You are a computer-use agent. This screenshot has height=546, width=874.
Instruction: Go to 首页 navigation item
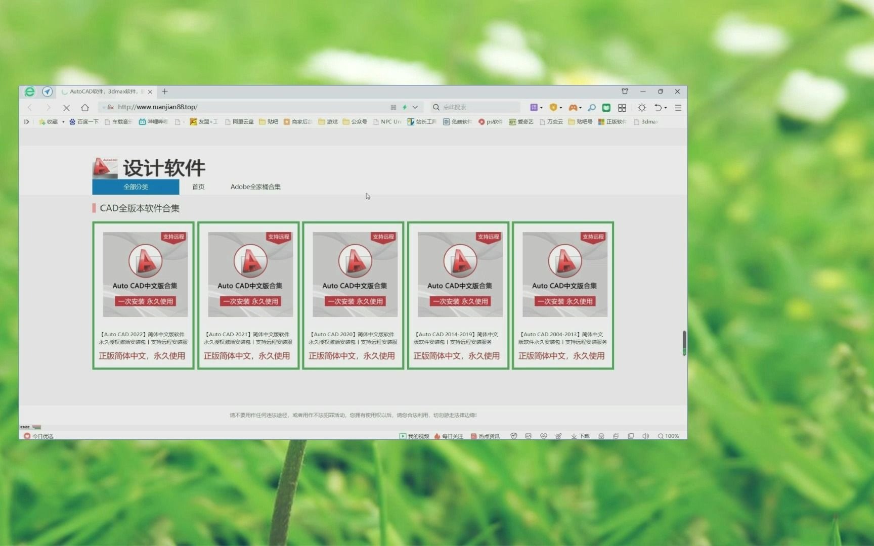(198, 187)
